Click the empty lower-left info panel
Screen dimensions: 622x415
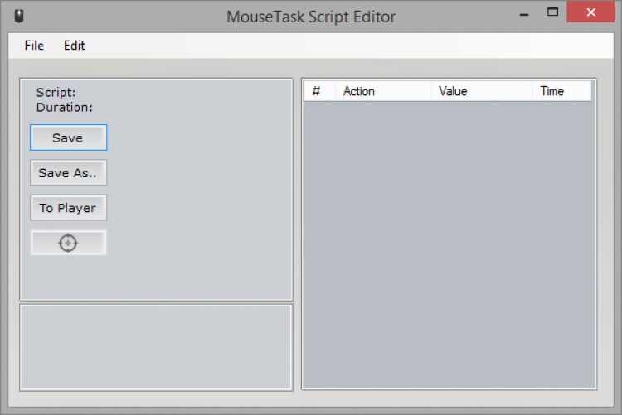(156, 346)
